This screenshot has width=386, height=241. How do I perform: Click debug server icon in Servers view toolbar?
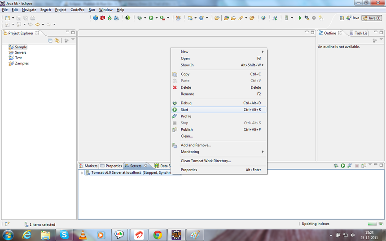point(336,166)
